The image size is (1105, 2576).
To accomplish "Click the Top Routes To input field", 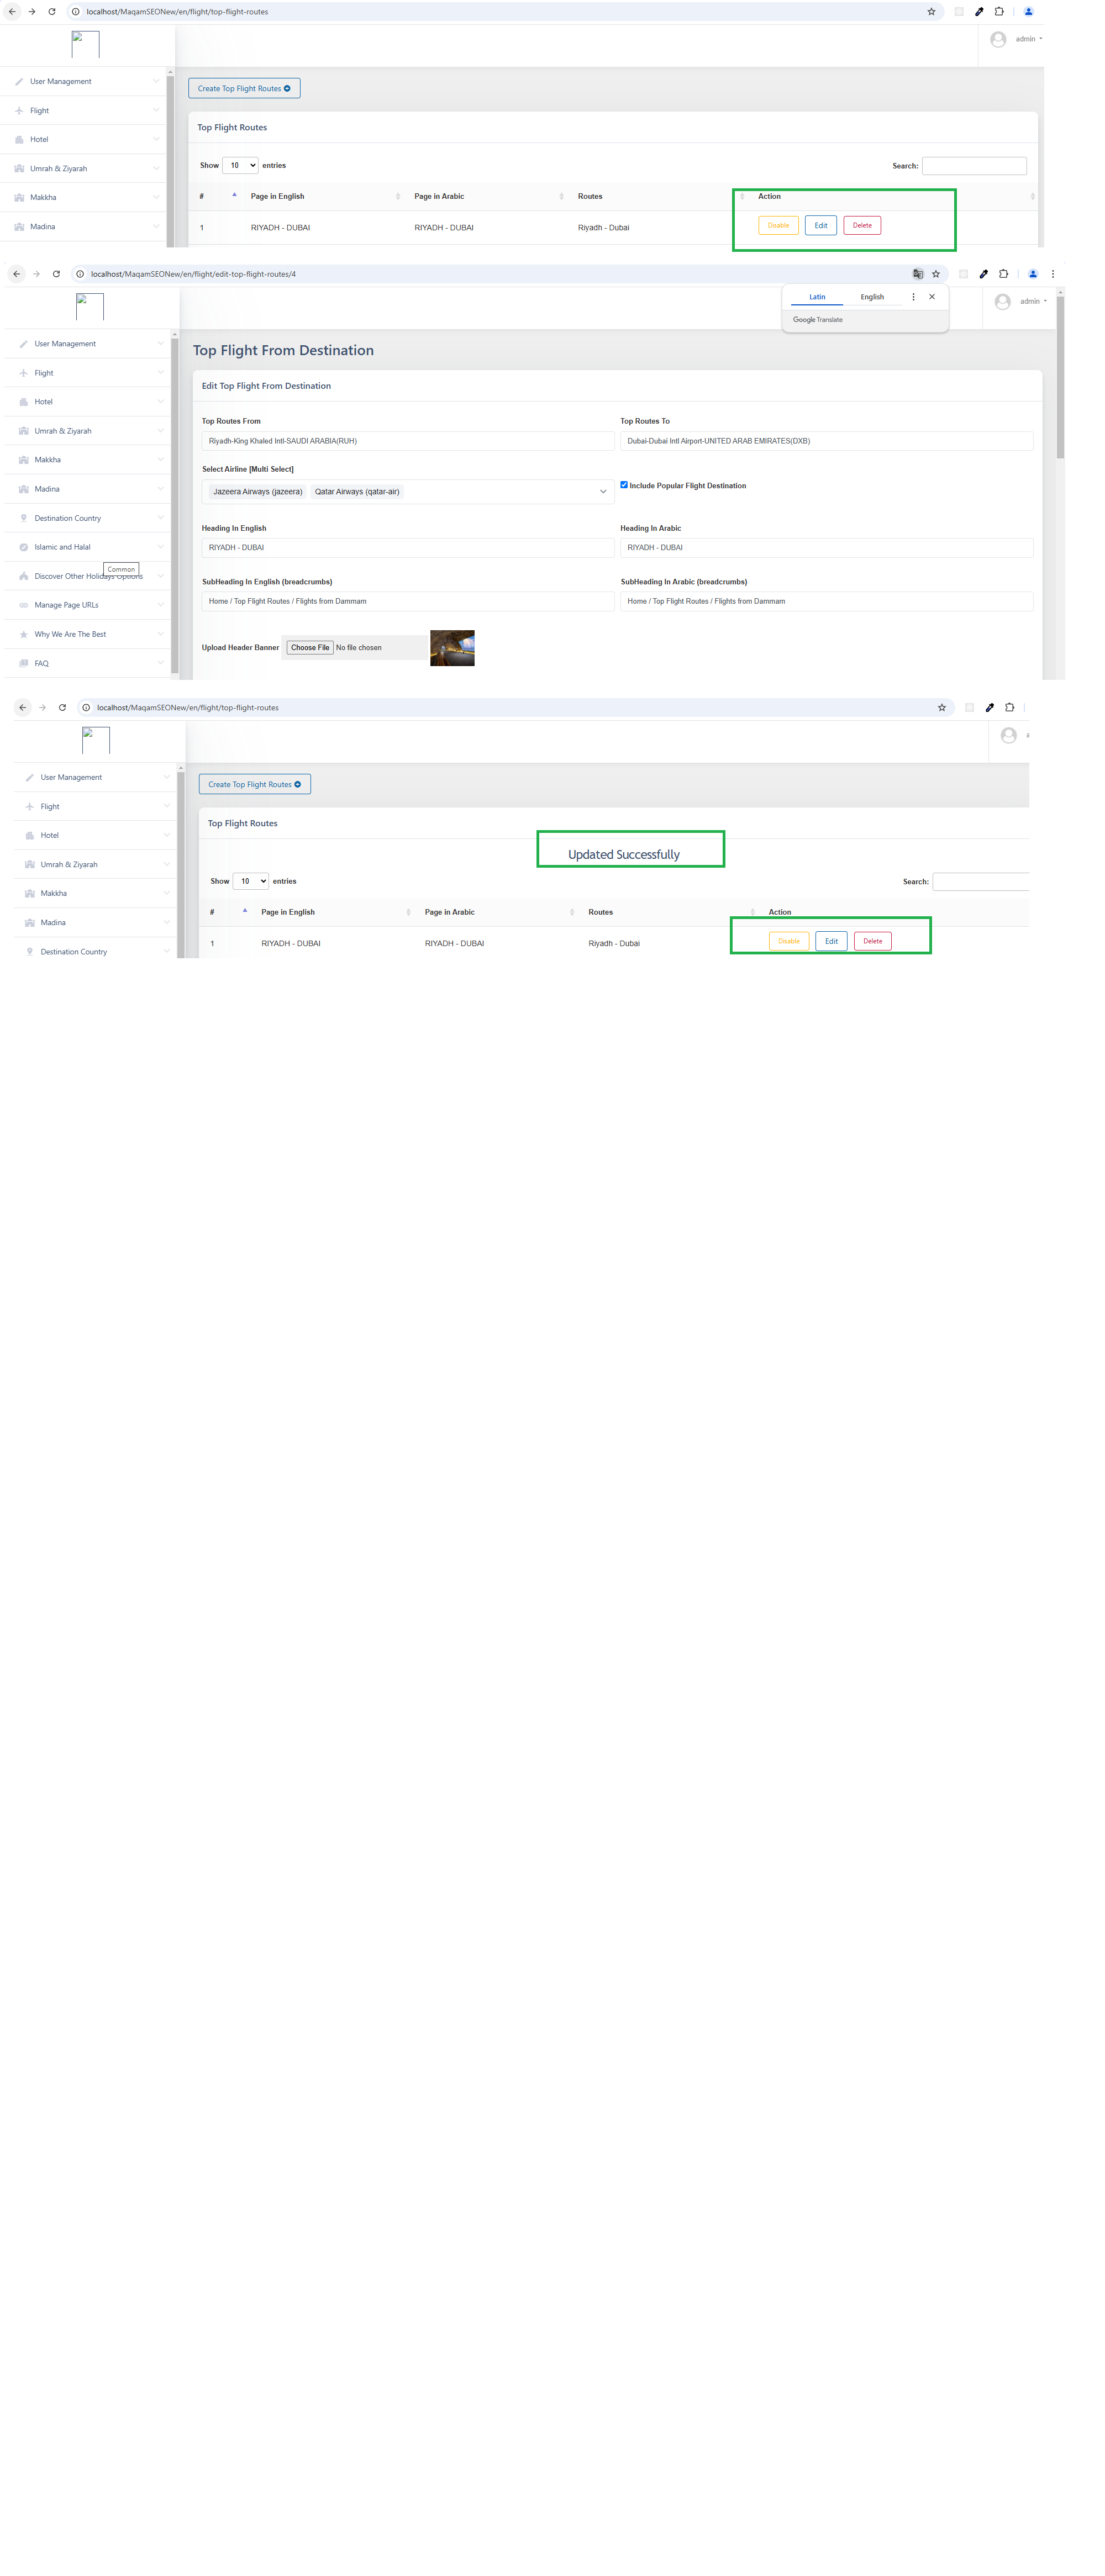I will pos(825,441).
